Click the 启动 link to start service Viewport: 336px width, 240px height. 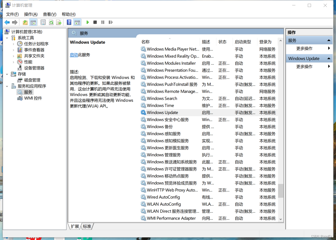click(74, 55)
